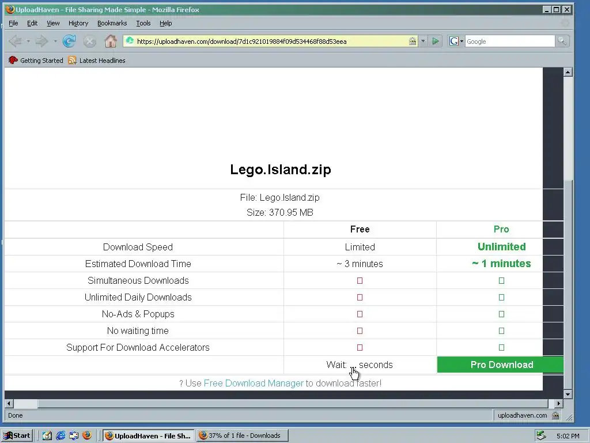Image resolution: width=590 pixels, height=443 pixels.
Task: Click the system tray network icon
Action: click(x=541, y=436)
